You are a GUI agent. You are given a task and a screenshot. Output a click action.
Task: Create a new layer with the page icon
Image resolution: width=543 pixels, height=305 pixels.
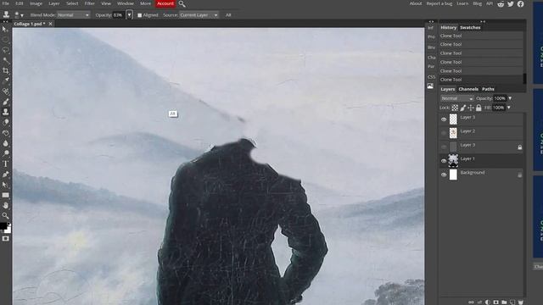(512, 302)
